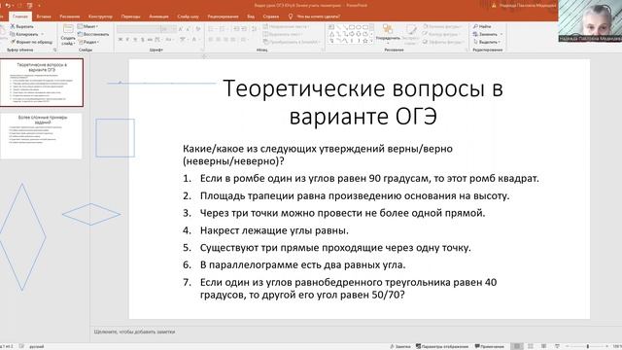Open the Макет (Layout) dropdown
The width and height of the screenshot is (622, 350).
click(x=88, y=26)
